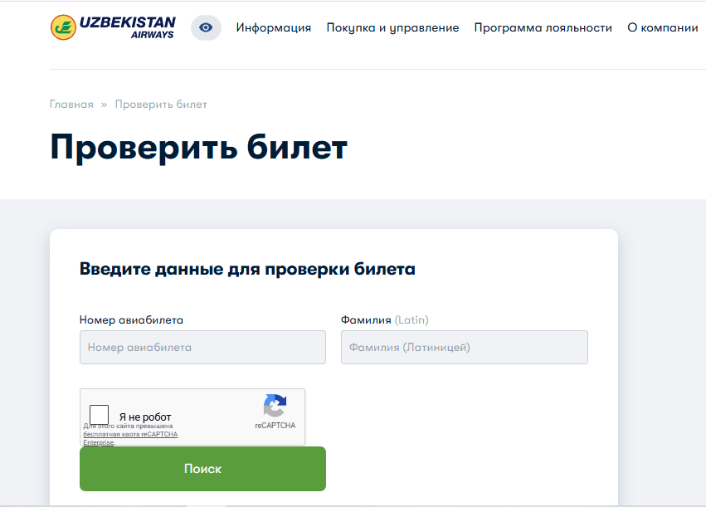Open the Программа лояльности menu
The height and width of the screenshot is (507, 706).
coord(543,28)
